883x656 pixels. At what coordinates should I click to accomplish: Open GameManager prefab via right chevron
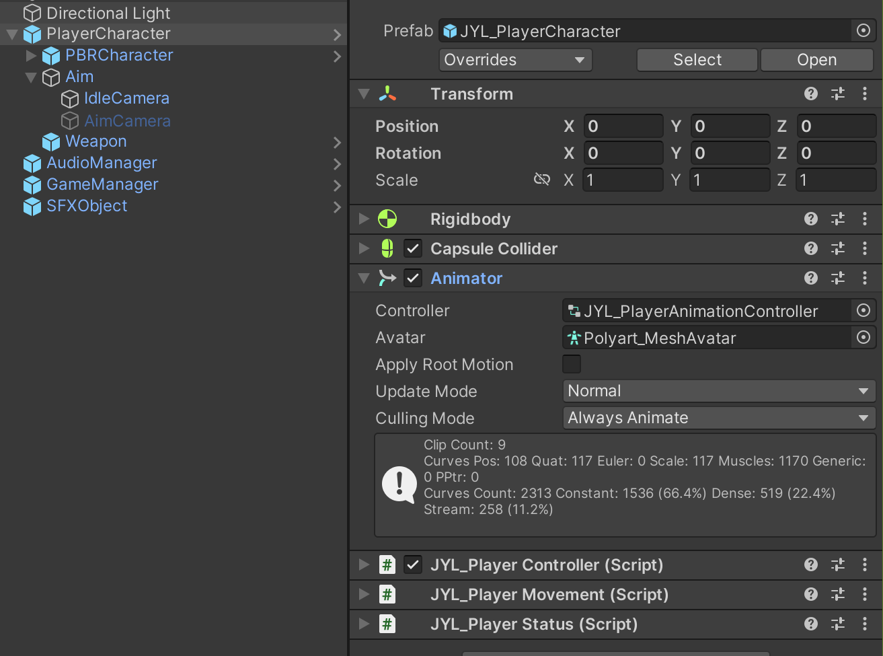click(x=337, y=185)
